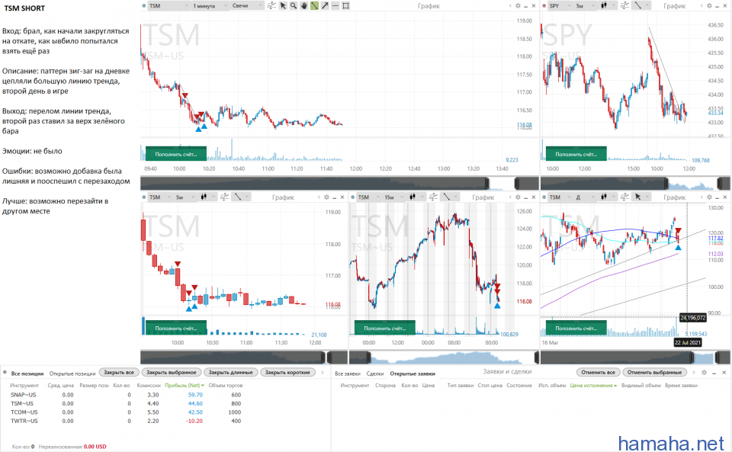The height and width of the screenshot is (452, 732).
Task: Activate the magnifier zoom tool
Action: (x=293, y=6)
